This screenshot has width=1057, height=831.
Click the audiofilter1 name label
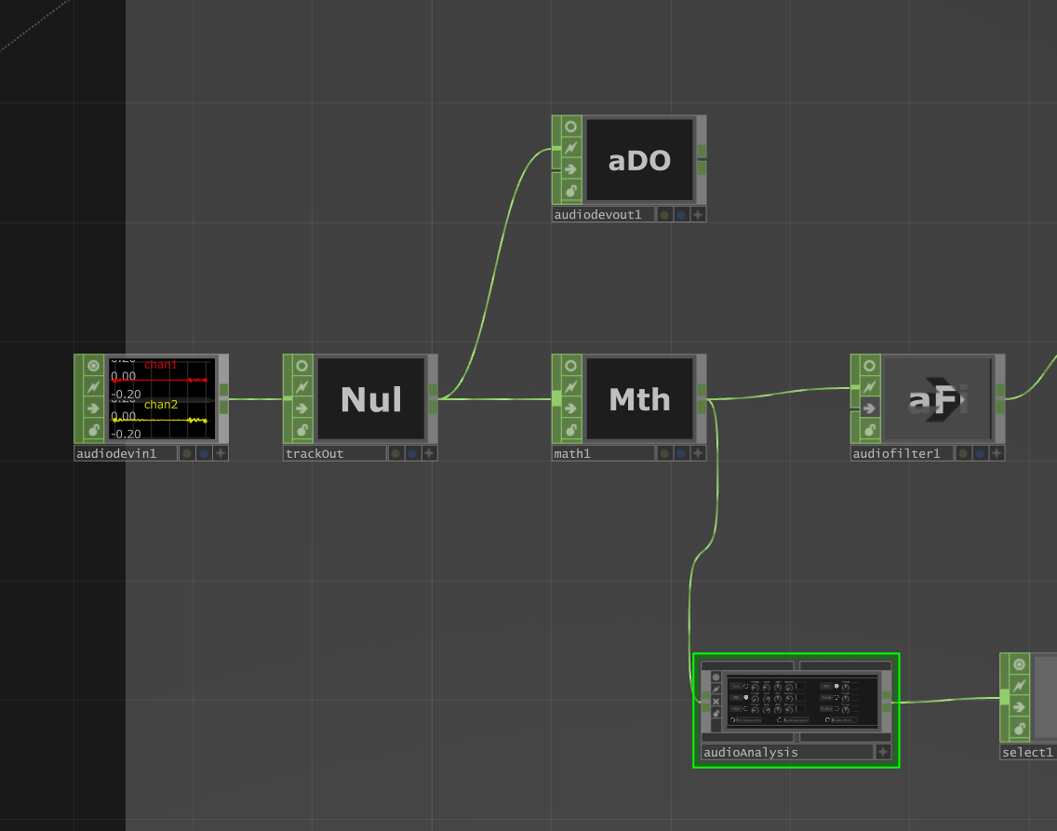tap(902, 453)
